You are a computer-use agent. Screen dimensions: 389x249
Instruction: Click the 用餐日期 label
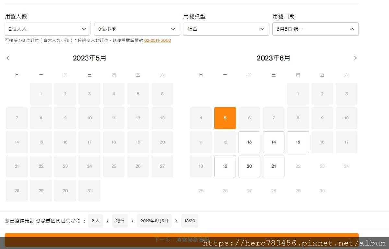coord(284,17)
